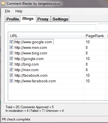Click PageRank value 8 for http://www.bing.com
The height and width of the screenshot is (123, 108).
(87, 53)
